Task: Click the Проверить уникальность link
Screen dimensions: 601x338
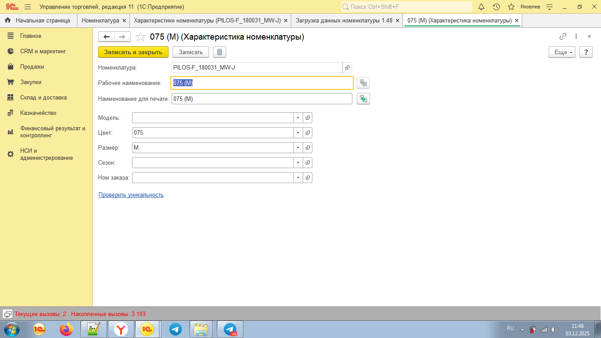Action: pyautogui.click(x=131, y=195)
